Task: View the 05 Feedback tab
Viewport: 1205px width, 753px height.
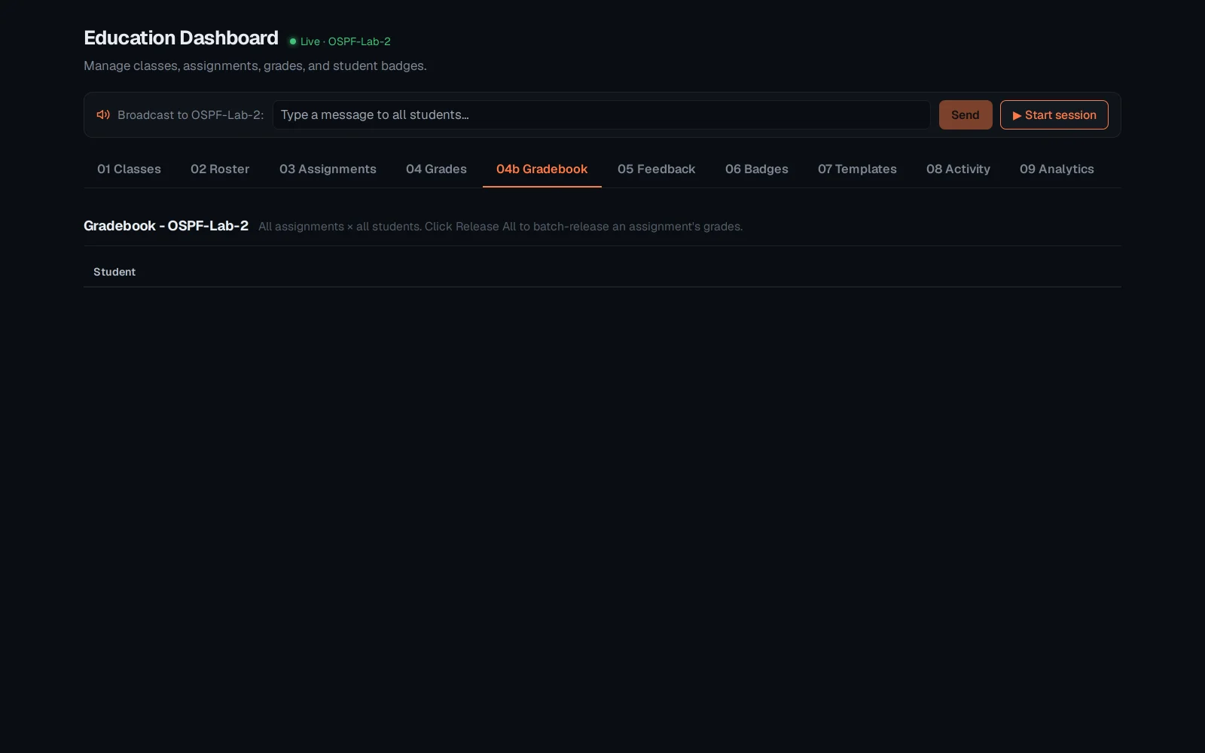Action: pos(656,169)
